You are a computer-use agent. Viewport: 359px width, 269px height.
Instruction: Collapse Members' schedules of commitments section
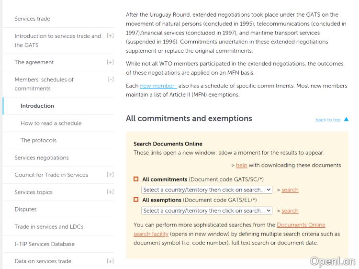(110, 79)
